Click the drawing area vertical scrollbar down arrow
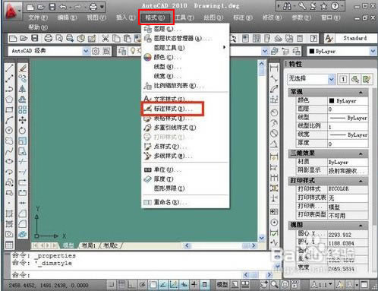378x291 pixels. tap(262, 238)
